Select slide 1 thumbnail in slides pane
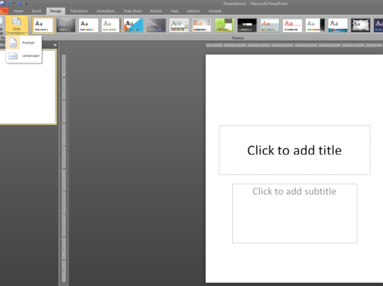This screenshot has height=286, width=383. pos(28,87)
